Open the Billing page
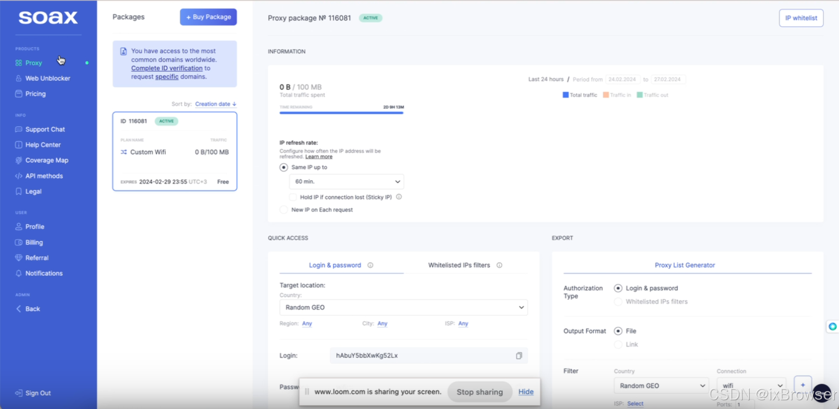Screen dimensions: 839x409 tap(34, 242)
